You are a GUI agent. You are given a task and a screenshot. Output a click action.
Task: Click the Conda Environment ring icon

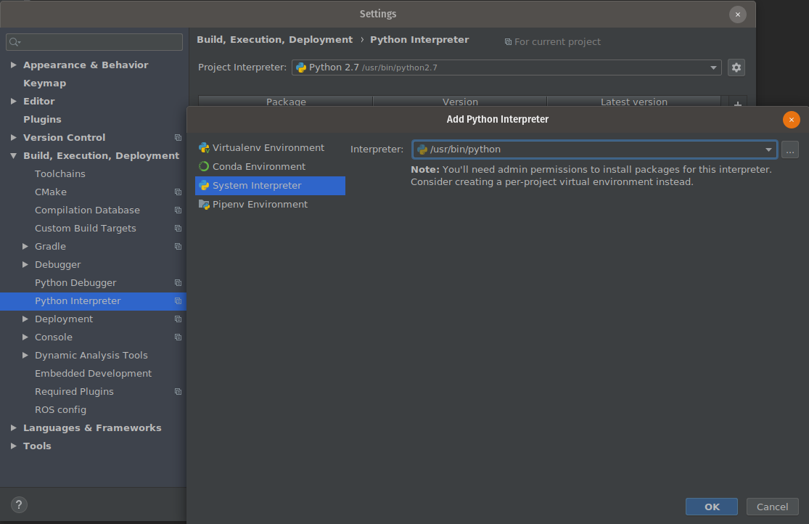click(204, 167)
